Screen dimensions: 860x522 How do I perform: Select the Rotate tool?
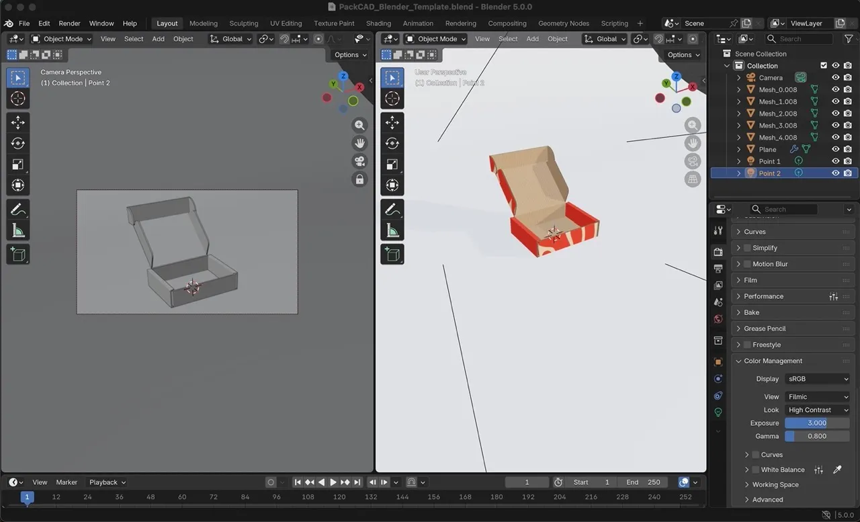point(17,142)
